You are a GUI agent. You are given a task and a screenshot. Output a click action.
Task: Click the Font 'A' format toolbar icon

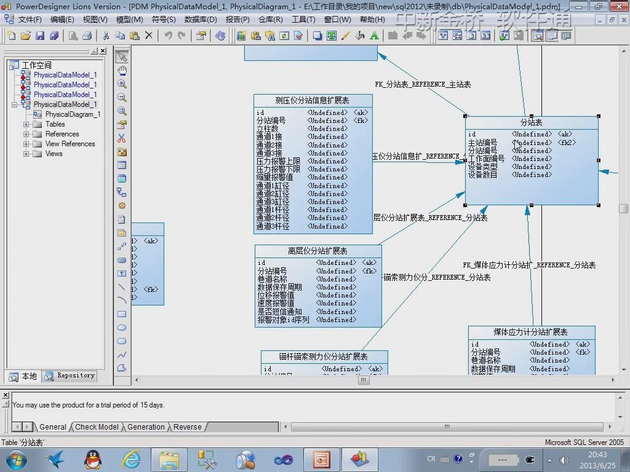click(374, 36)
